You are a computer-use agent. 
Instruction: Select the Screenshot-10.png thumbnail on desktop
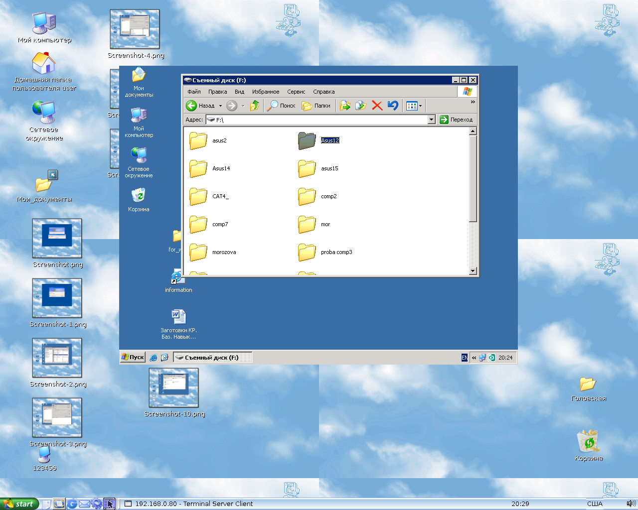click(x=174, y=388)
